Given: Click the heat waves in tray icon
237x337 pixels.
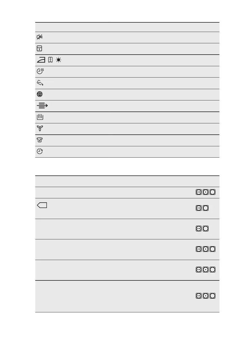Looking at the screenshot, I should tap(40, 117).
